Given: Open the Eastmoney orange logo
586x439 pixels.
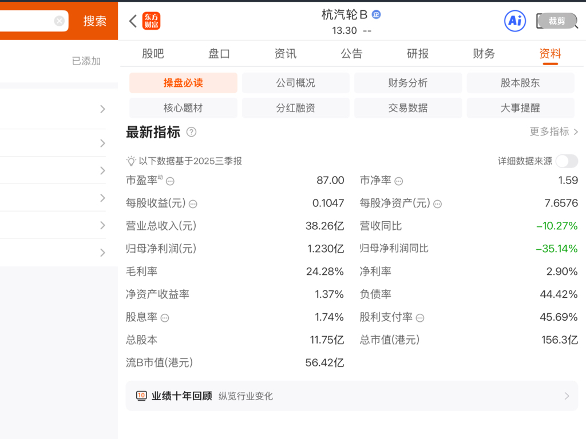Looking at the screenshot, I should pos(151,21).
